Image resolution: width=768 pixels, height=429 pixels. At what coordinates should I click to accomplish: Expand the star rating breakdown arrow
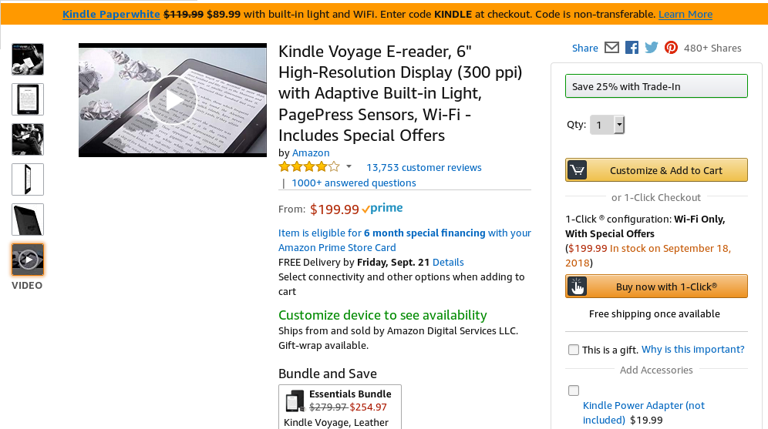point(349,166)
